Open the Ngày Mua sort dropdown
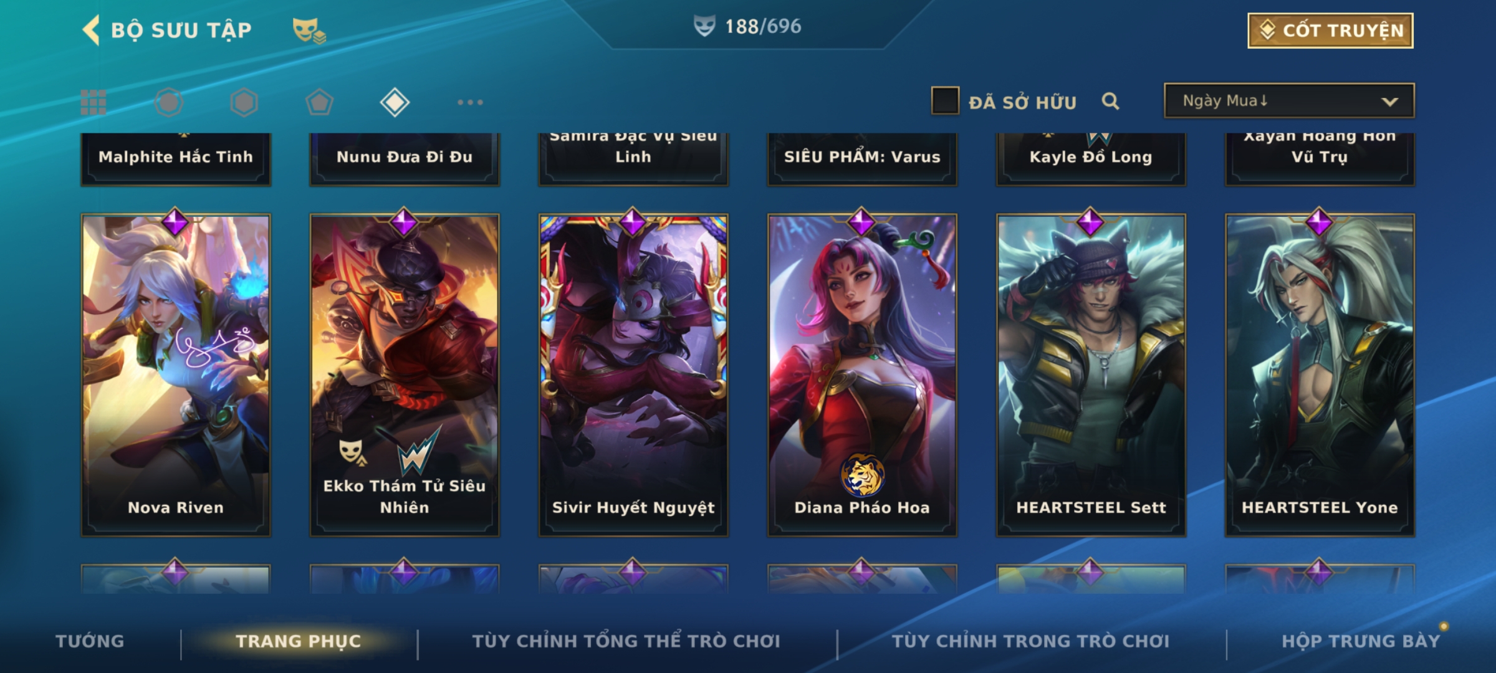1496x673 pixels. (x=1289, y=100)
